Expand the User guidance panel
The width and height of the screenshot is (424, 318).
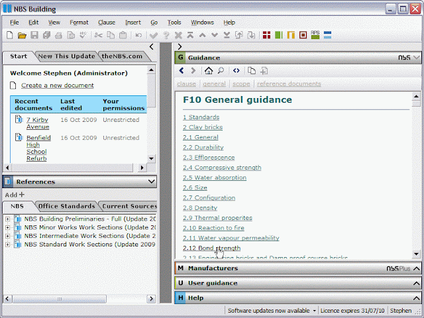[x=417, y=284]
